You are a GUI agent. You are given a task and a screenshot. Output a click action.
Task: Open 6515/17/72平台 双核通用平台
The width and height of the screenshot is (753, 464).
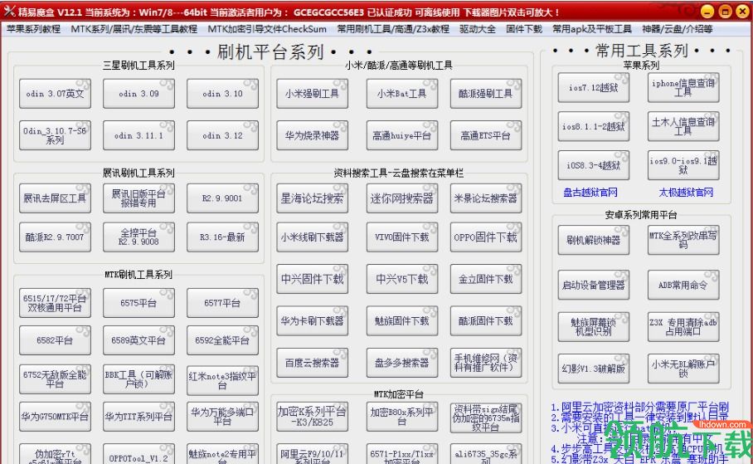(x=55, y=303)
